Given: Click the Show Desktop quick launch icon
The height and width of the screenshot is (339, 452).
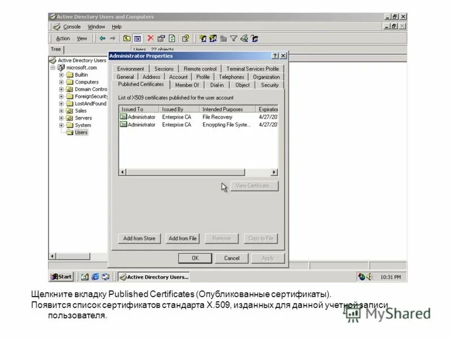Looking at the screenshot, I should click(x=85, y=277).
